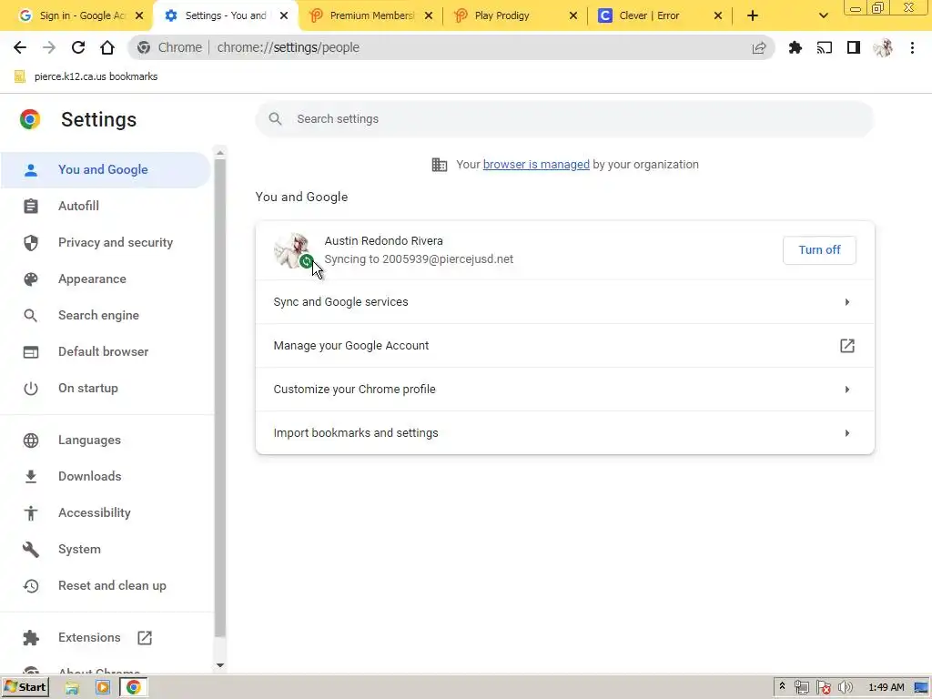Click sidebar scrollbar up arrow
Screen dimensions: 932x699
[x=220, y=153]
